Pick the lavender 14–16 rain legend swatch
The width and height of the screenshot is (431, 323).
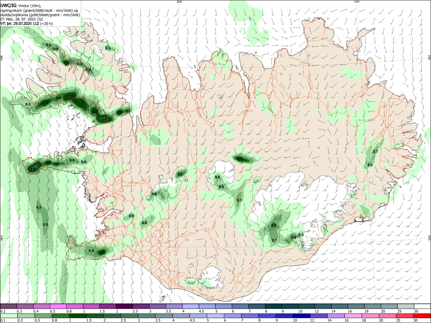coord(336,316)
